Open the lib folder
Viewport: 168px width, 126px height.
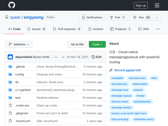click(17, 82)
